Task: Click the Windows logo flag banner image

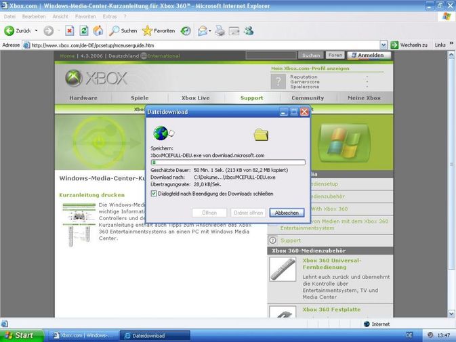Action: [x=344, y=142]
